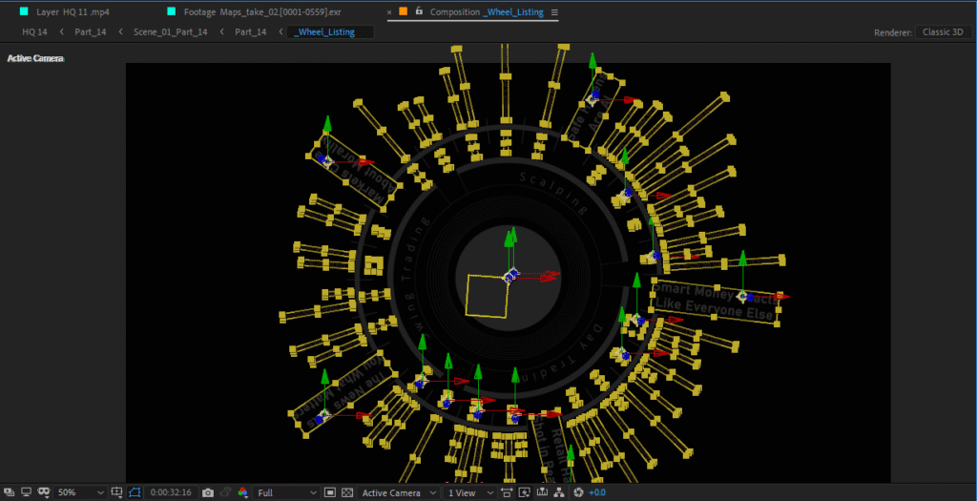Image resolution: width=977 pixels, height=501 pixels.
Task: Toggle Pixel Aspect Ratio Correction icon
Action: (508, 493)
